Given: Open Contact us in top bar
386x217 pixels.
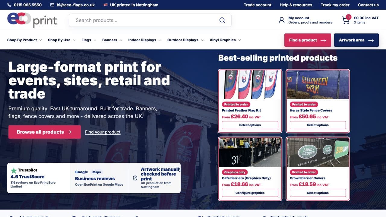Looking at the screenshot, I should click(368, 5).
